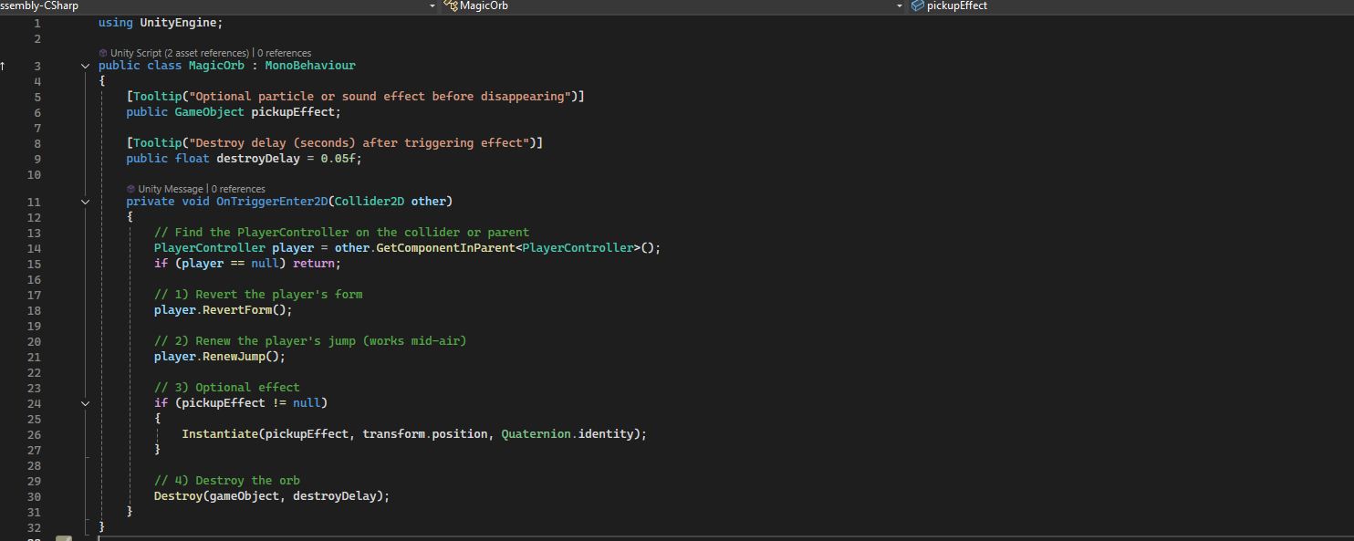
Task: Click the 'return' keyword on line 15
Action: pos(314,264)
